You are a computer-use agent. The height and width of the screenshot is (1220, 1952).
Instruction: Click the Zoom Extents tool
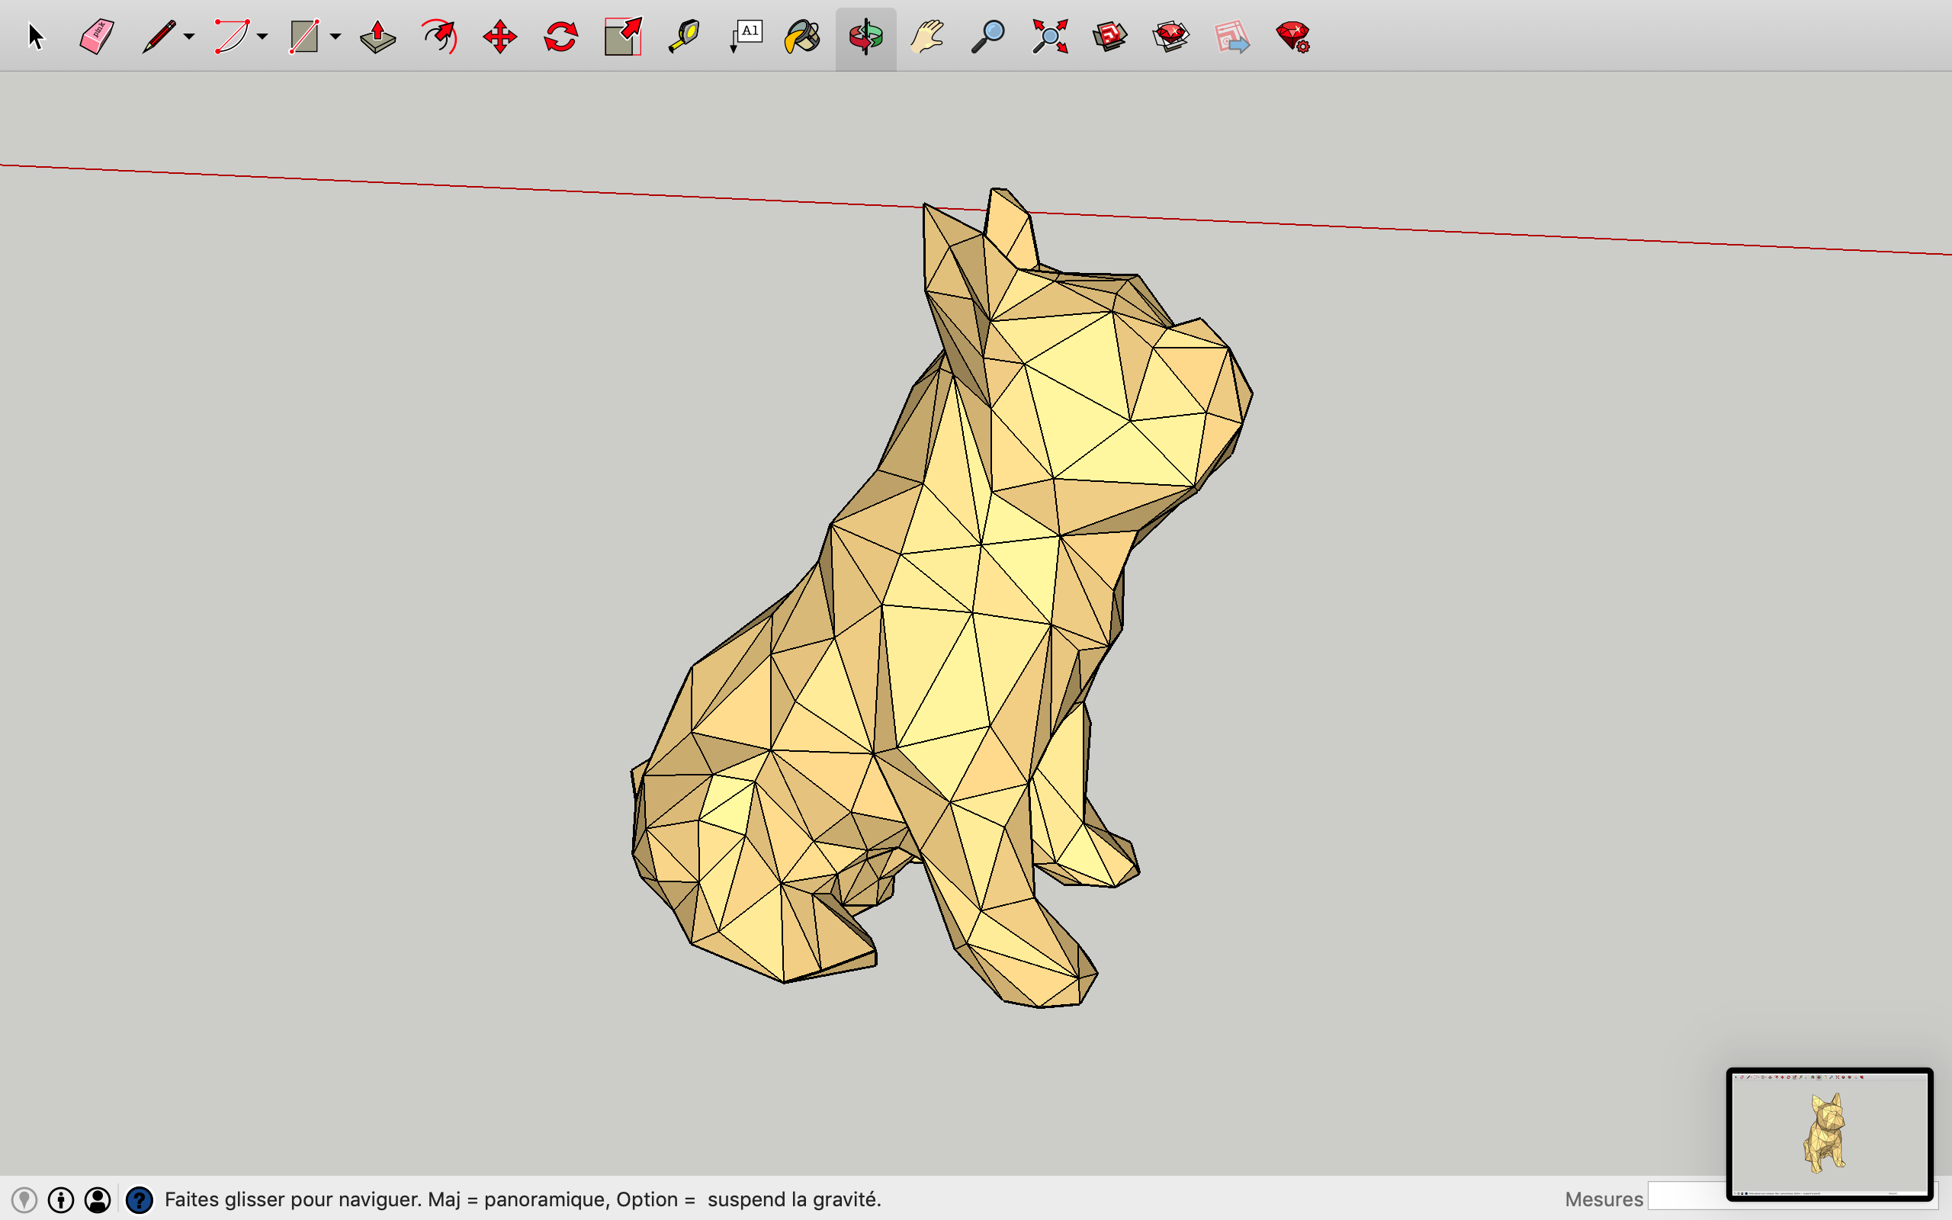tap(1049, 37)
